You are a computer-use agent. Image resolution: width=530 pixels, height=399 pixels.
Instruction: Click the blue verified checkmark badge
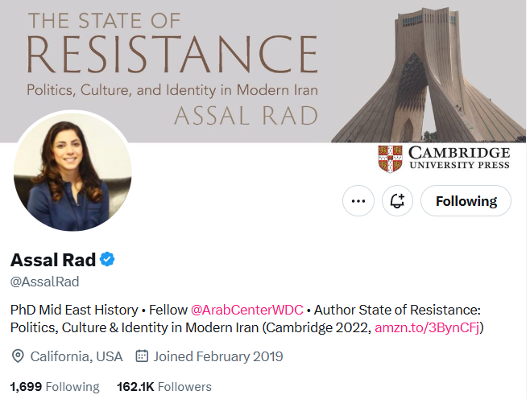click(x=107, y=260)
